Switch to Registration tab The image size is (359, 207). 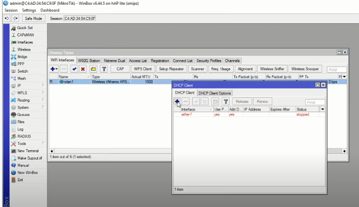pyautogui.click(x=160, y=61)
